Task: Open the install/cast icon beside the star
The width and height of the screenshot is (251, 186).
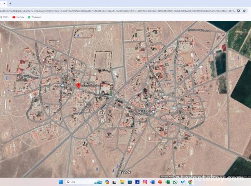Action: [239, 11]
